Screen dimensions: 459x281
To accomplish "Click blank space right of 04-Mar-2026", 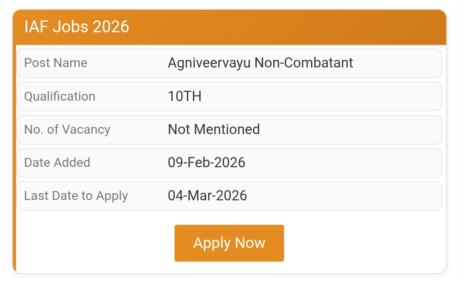I will [x=344, y=196].
